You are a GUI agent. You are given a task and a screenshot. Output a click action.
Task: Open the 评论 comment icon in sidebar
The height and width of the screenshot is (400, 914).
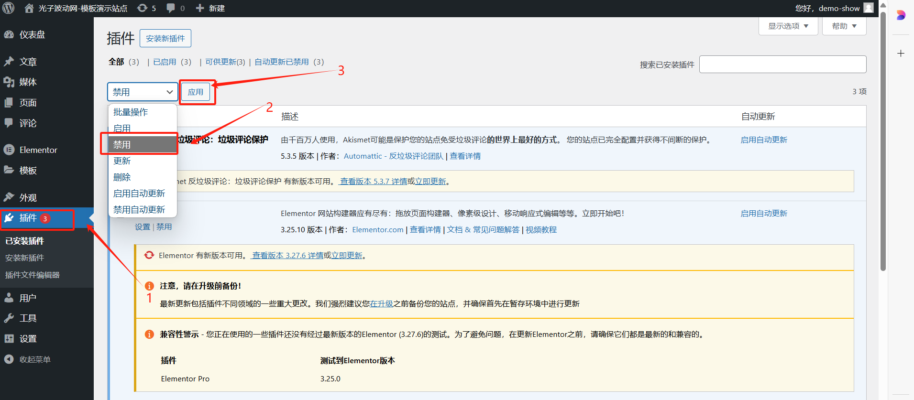(x=9, y=123)
